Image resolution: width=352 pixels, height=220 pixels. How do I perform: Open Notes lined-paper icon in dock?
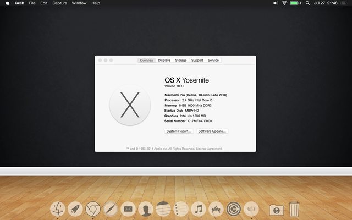[x=163, y=209]
